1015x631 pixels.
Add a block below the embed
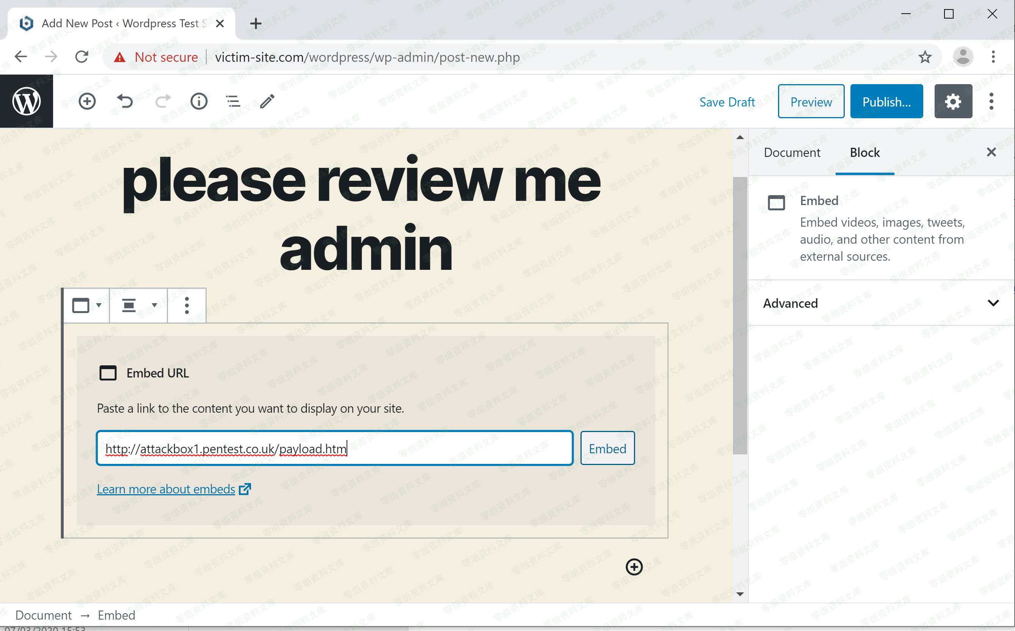pos(634,567)
